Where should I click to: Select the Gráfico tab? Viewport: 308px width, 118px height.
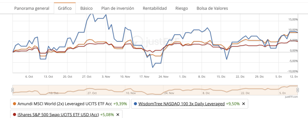tap(65, 8)
